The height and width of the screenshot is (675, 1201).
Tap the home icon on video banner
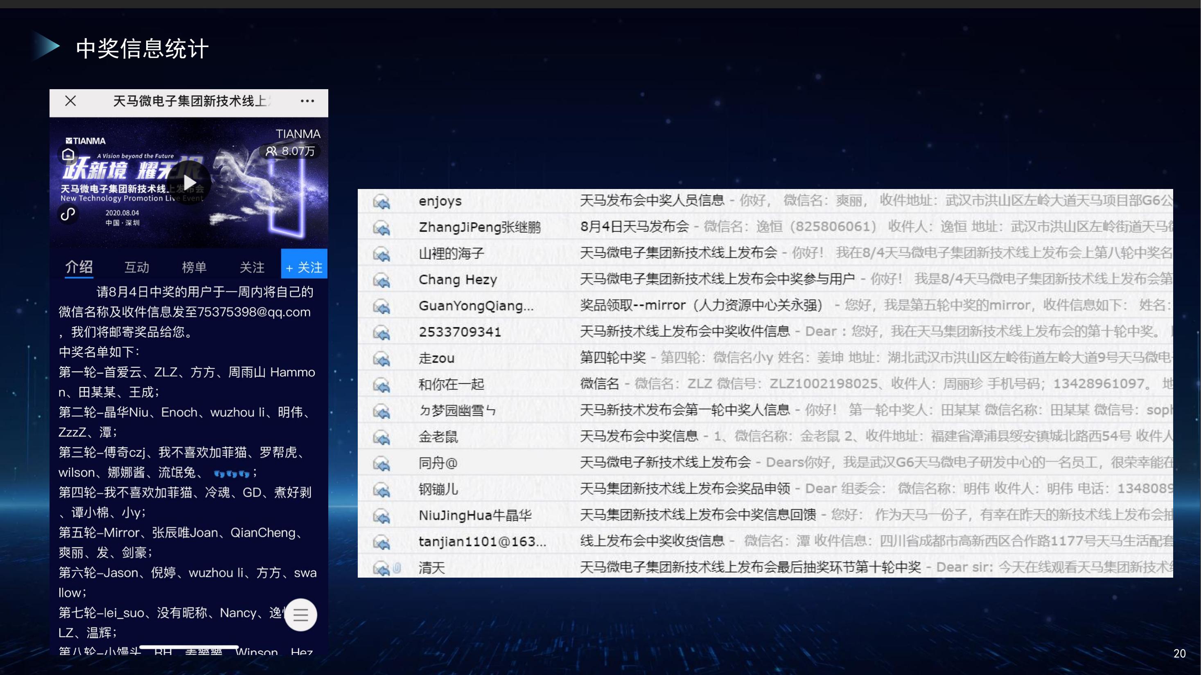click(x=68, y=154)
